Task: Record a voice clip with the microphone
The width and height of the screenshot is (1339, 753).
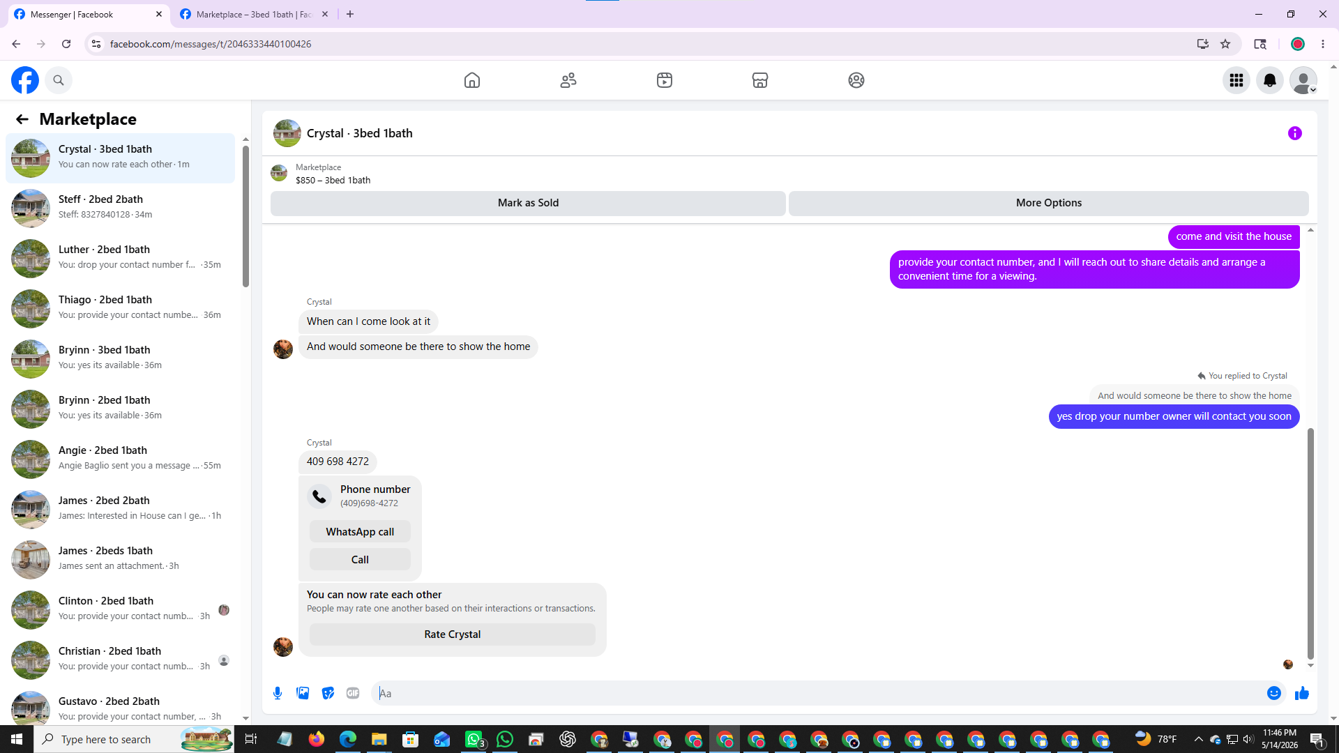Action: [x=278, y=693]
